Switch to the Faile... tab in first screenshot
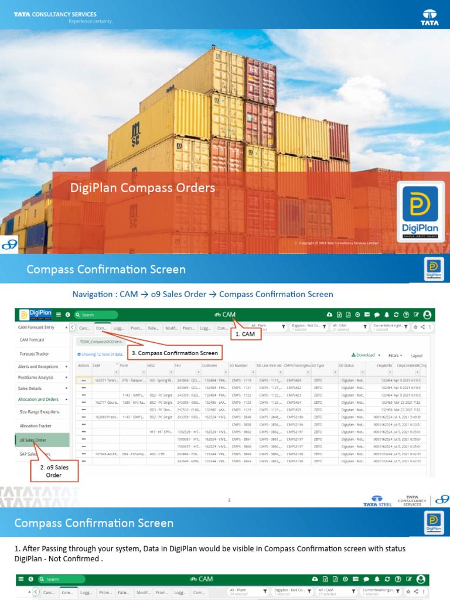This screenshot has width=450, height=600. coord(153,328)
